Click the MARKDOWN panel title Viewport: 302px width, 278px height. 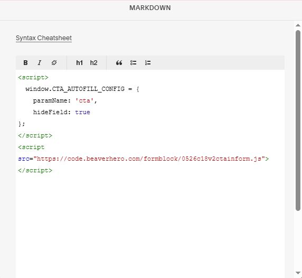tap(150, 8)
